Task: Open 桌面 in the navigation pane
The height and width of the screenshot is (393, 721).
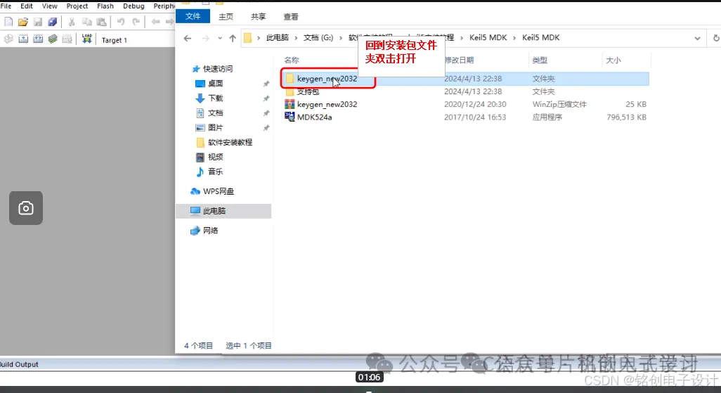Action: coord(215,83)
